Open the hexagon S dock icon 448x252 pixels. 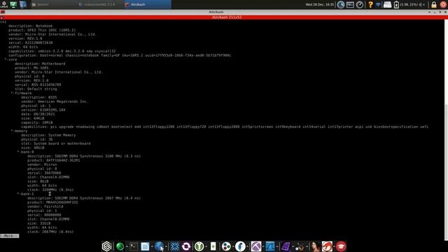coord(107,246)
